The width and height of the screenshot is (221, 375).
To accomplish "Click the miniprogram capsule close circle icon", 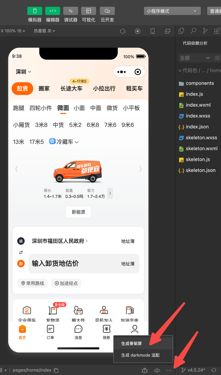I will click(138, 72).
